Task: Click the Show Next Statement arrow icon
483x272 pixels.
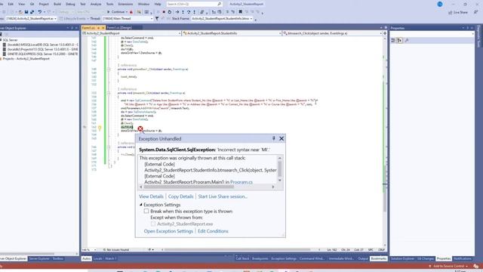Action: pos(177,12)
